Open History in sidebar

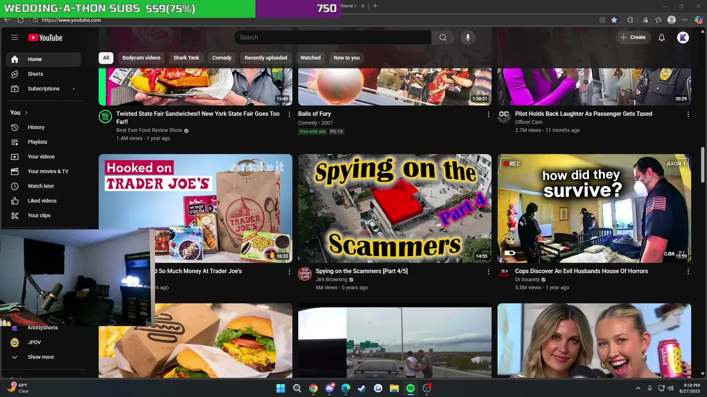coord(43,127)
